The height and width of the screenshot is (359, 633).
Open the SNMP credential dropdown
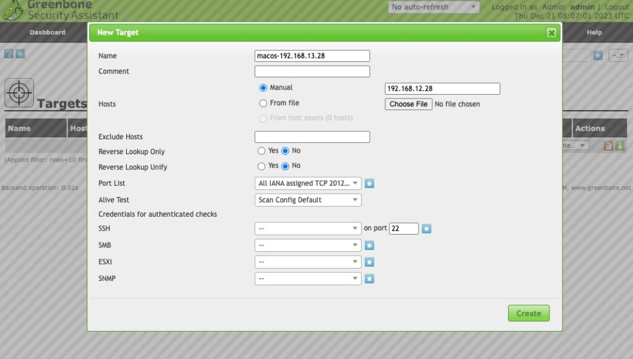[x=308, y=279]
